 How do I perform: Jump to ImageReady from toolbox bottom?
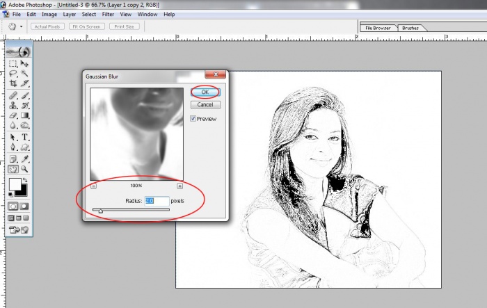pos(19,230)
